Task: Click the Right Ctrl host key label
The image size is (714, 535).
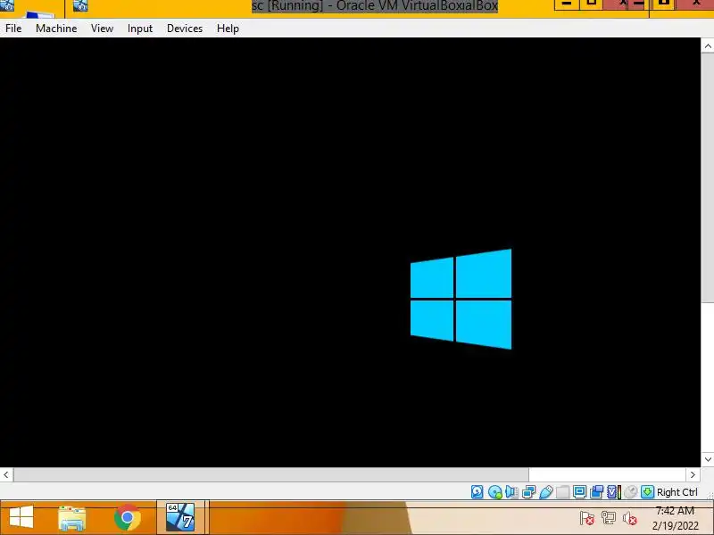Action: point(677,492)
